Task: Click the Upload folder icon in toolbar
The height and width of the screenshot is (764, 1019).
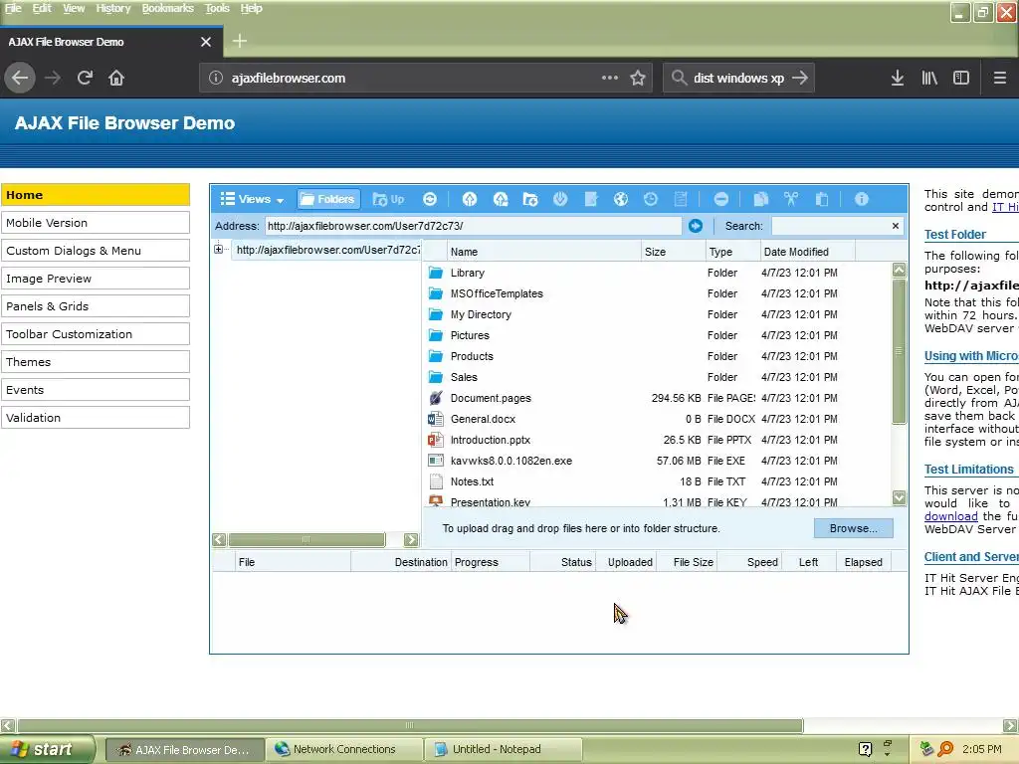Action: [500, 199]
